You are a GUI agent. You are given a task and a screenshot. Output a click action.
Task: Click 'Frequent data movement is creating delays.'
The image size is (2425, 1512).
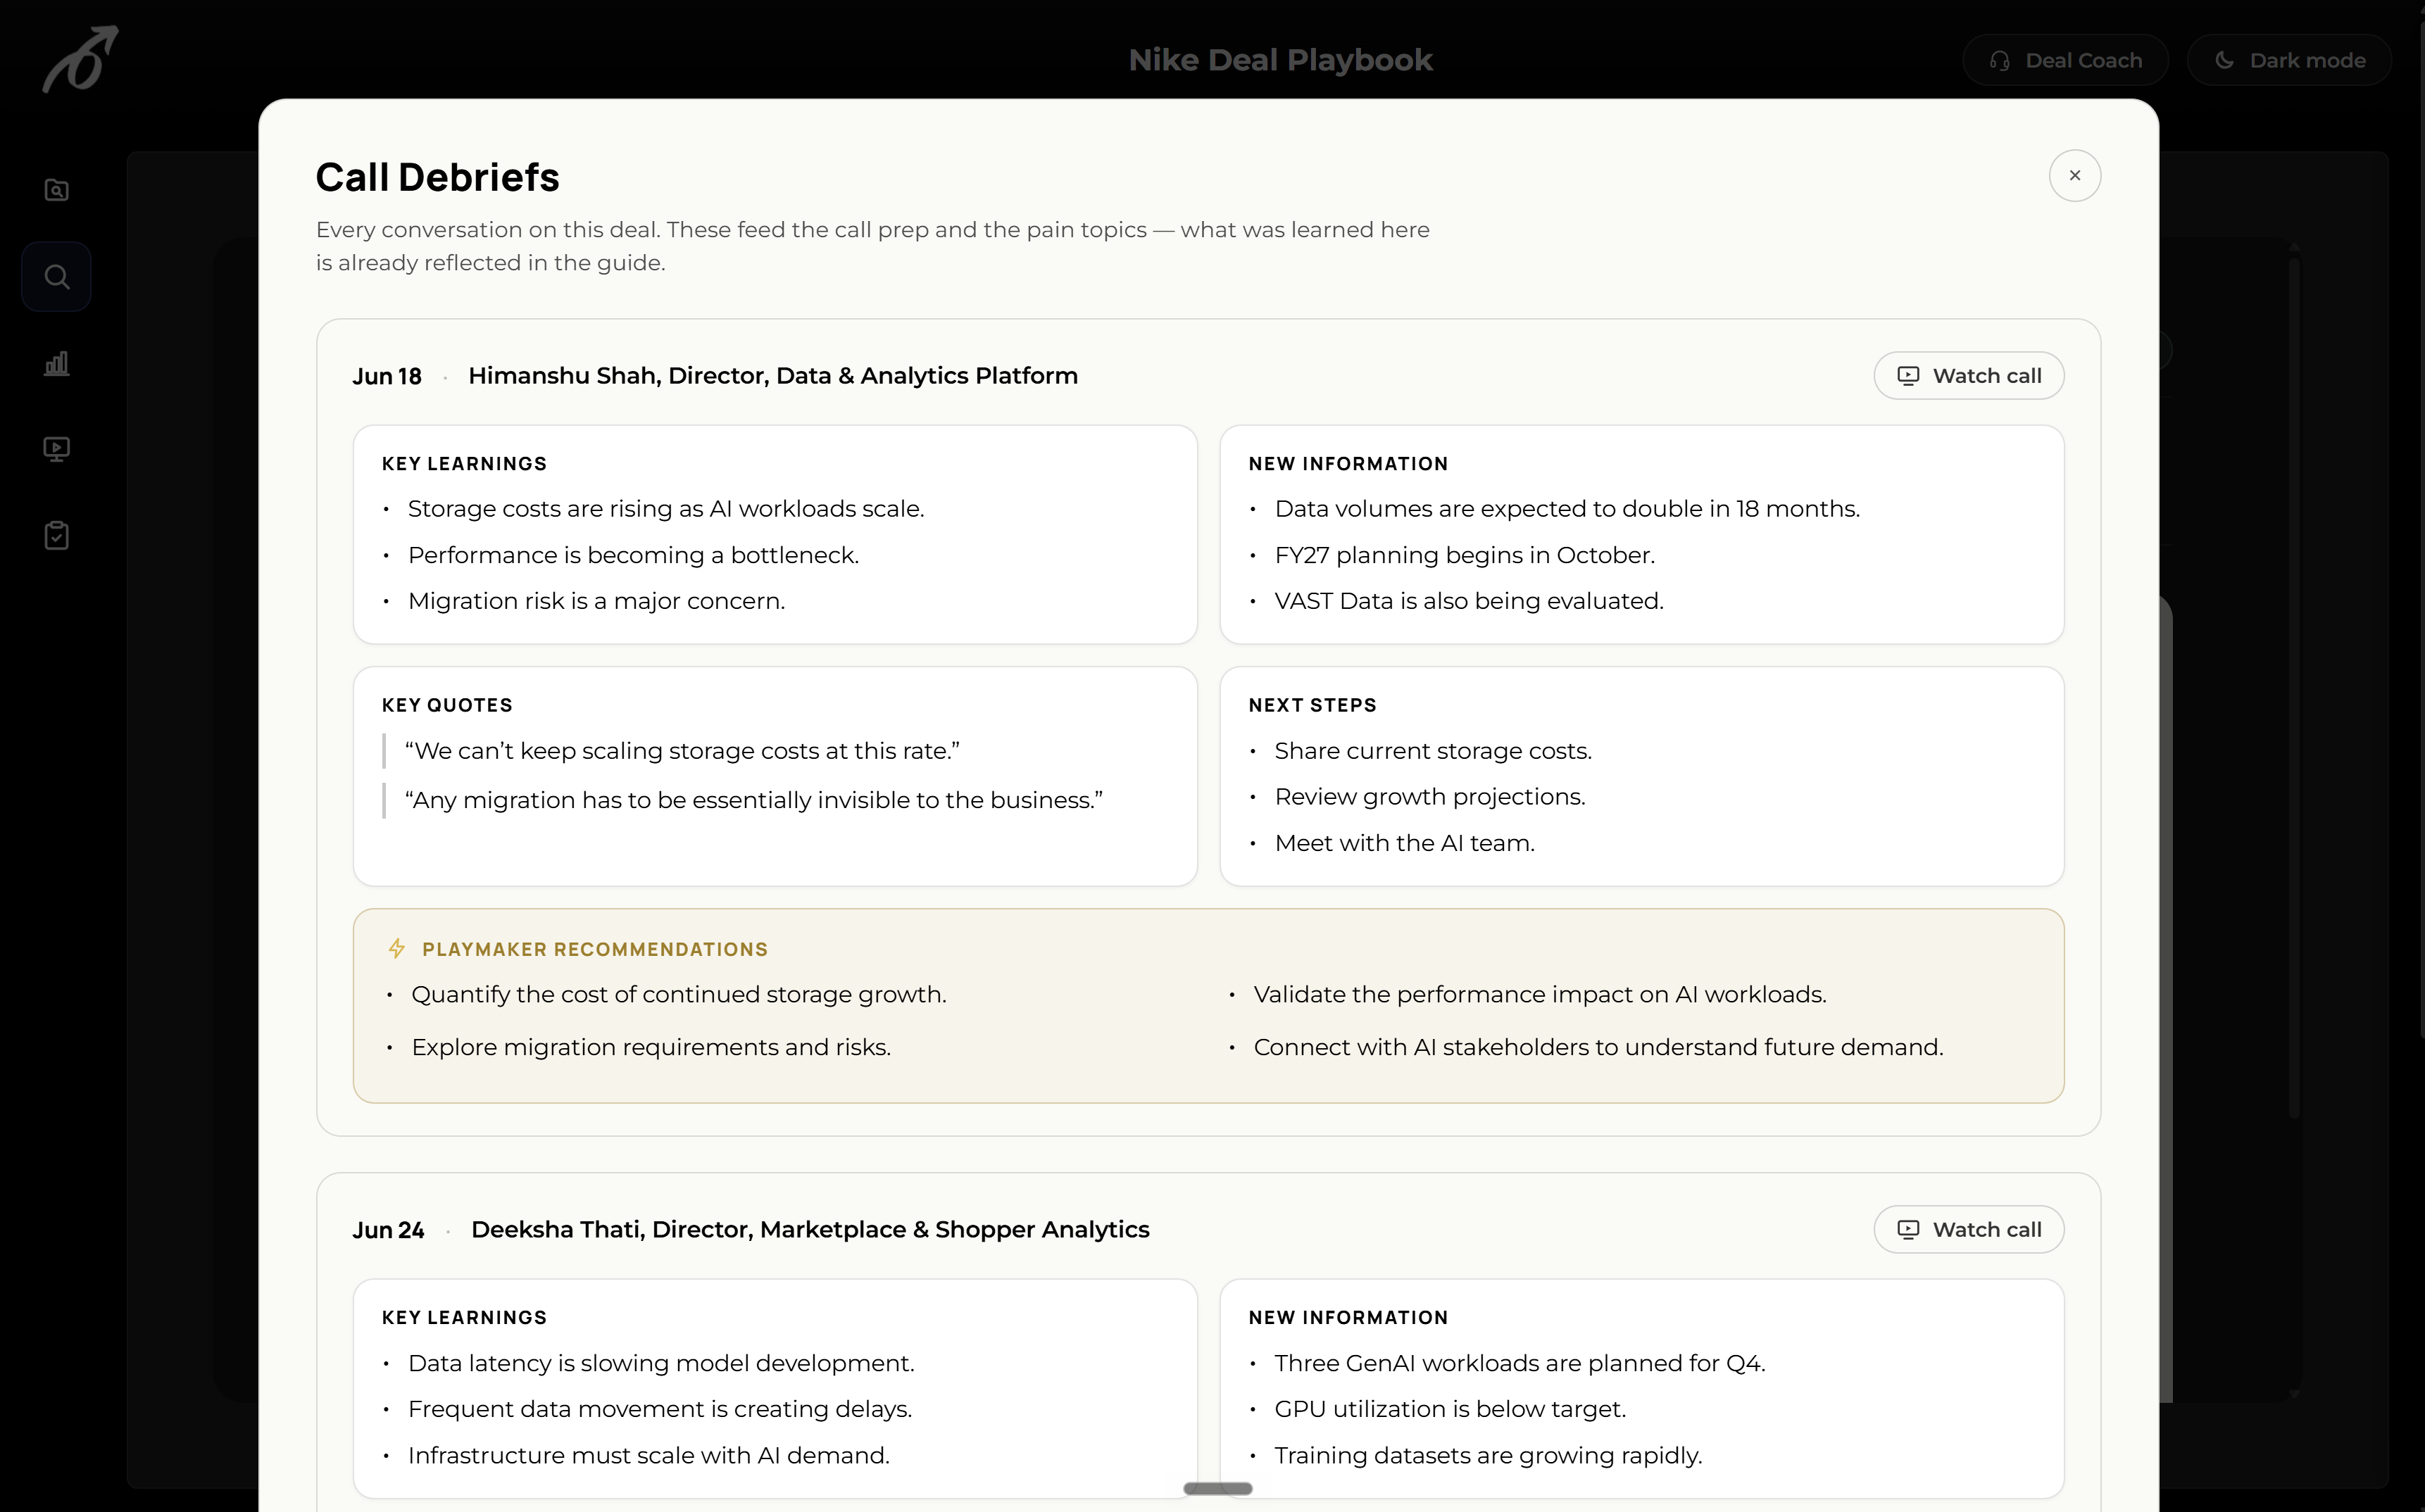pos(660,1409)
